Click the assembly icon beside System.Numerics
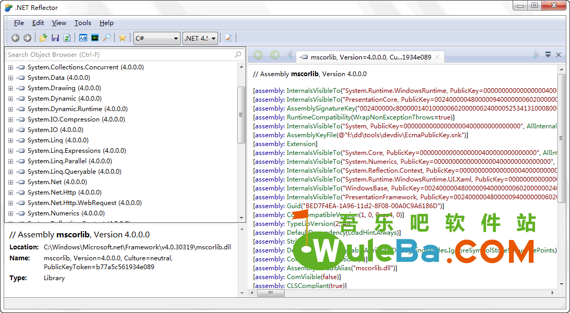 21,213
